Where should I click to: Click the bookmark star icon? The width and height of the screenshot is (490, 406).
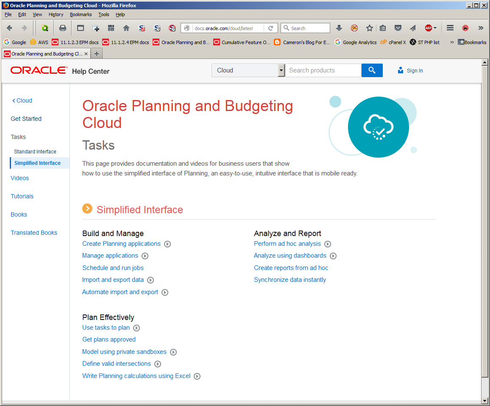pos(369,28)
